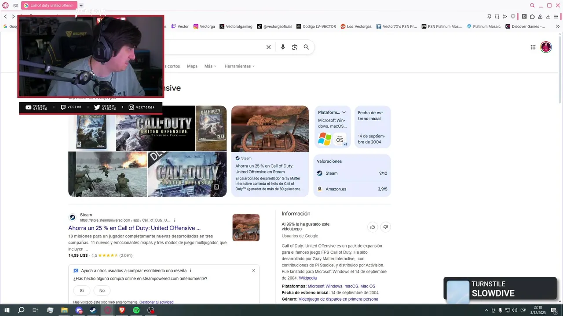Submit search with magnifying glass button

point(307,47)
